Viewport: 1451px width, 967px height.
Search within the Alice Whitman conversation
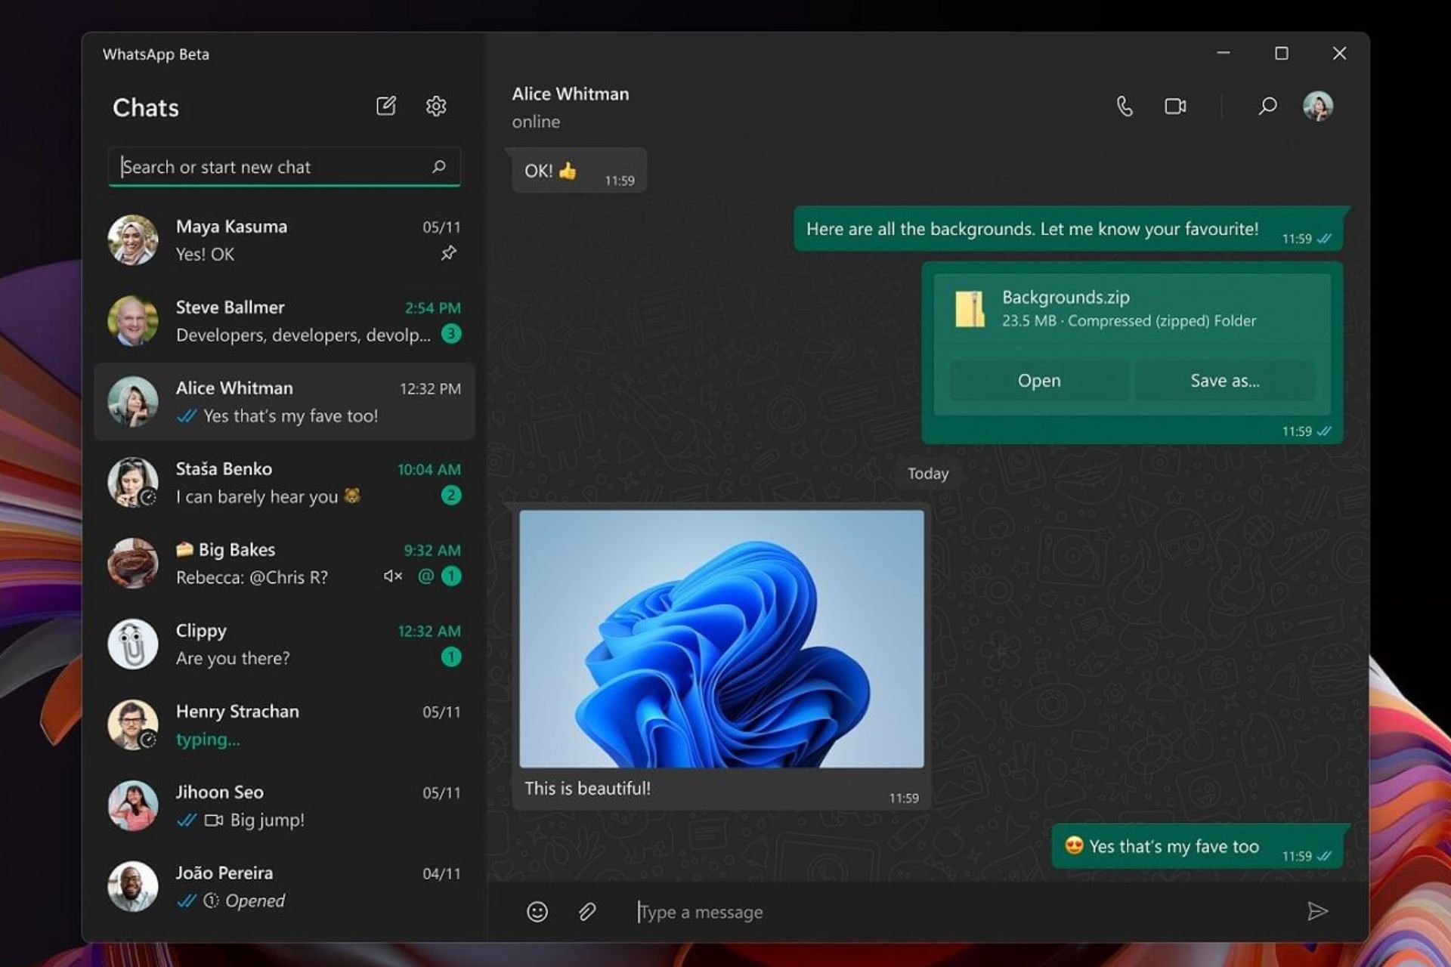(1267, 106)
